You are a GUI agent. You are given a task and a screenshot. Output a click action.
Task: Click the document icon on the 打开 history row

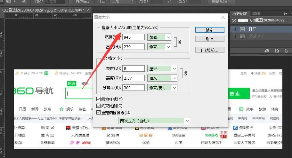(242, 29)
